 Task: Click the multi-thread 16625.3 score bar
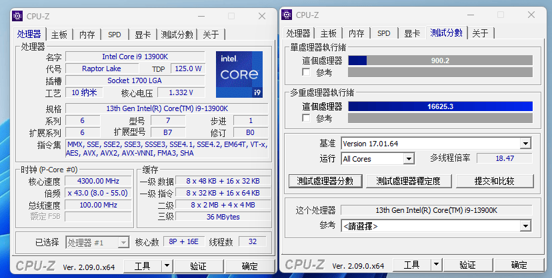pos(440,106)
